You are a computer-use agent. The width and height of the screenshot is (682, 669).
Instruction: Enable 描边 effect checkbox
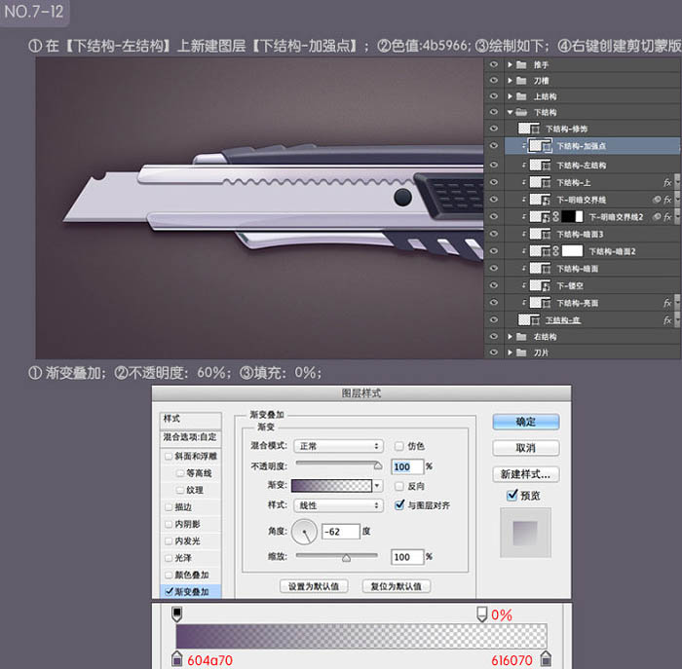[x=169, y=507]
